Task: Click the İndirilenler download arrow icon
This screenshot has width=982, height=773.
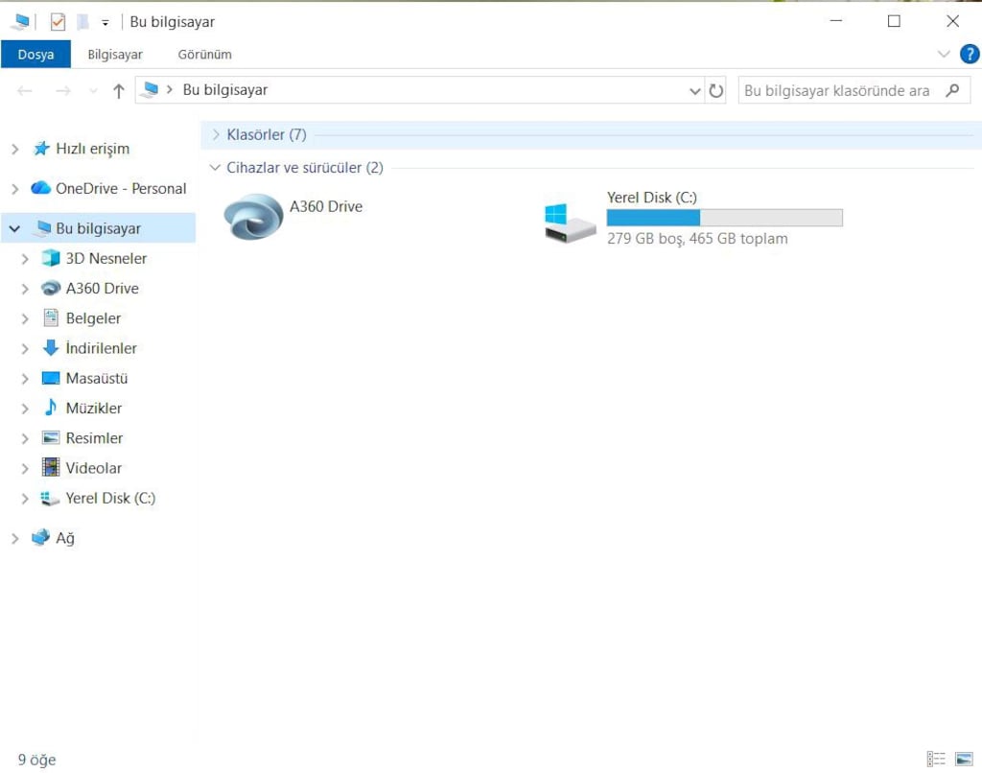Action: pyautogui.click(x=51, y=348)
